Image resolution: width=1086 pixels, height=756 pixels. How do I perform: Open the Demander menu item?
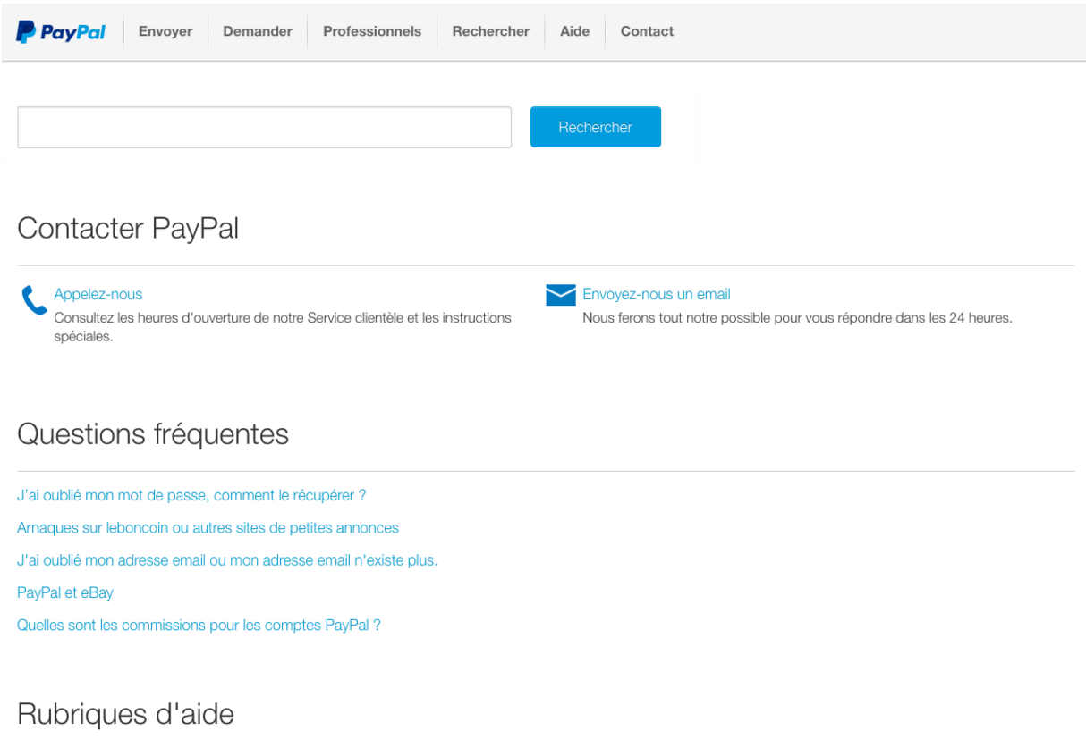tap(258, 31)
